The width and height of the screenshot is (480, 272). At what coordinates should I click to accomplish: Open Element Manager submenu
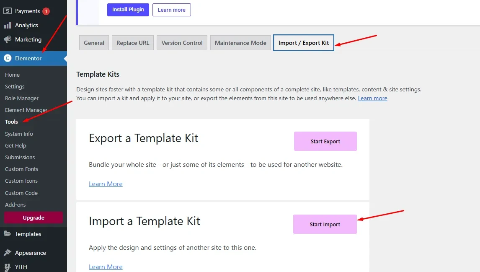[26, 110]
